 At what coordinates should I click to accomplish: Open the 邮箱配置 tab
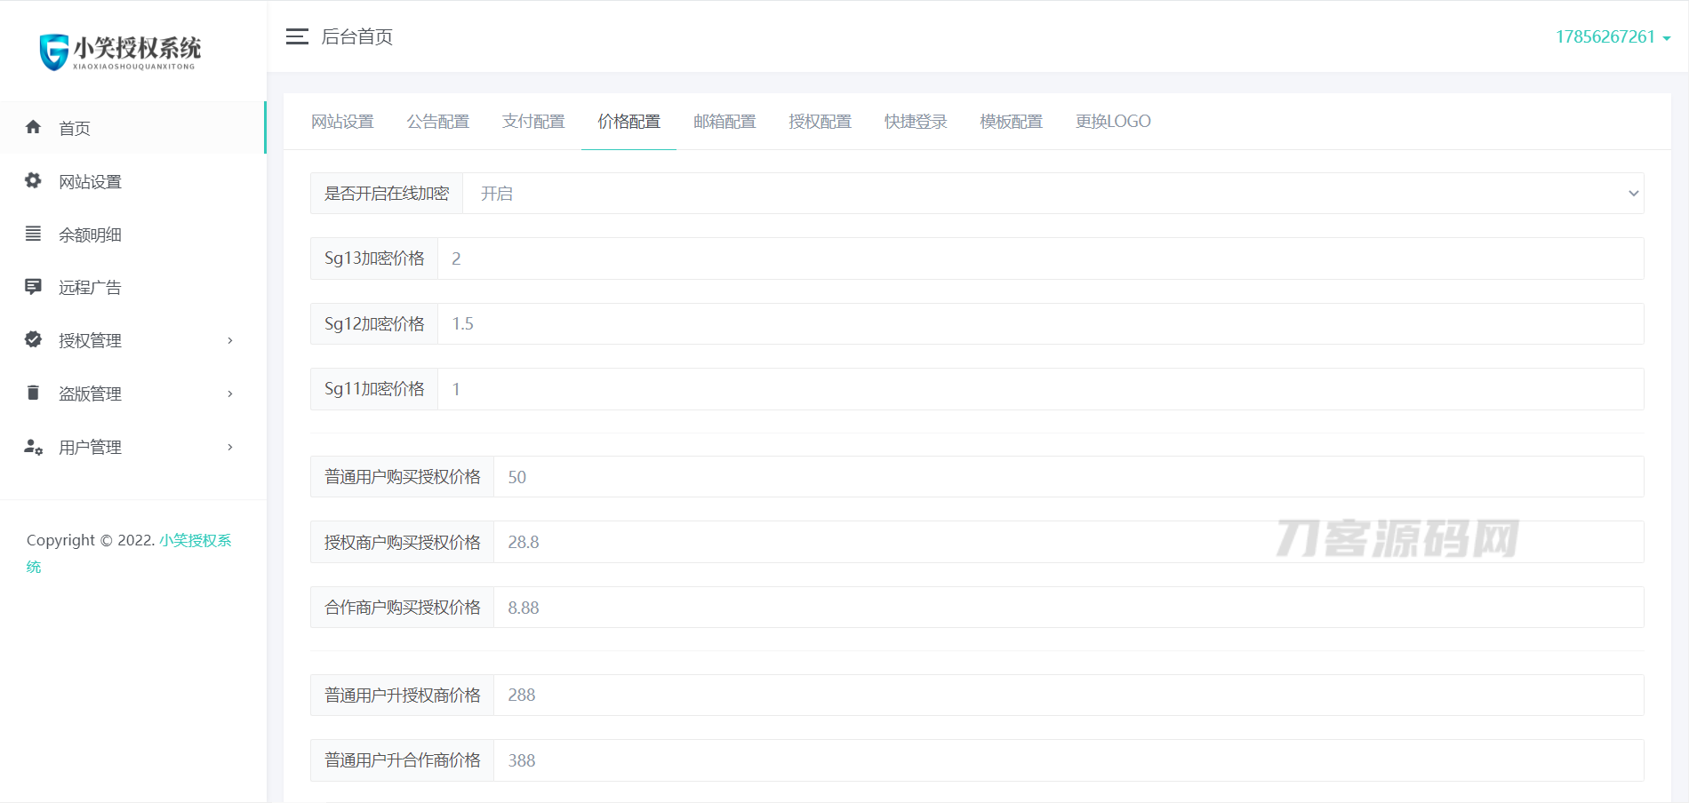[x=724, y=122]
